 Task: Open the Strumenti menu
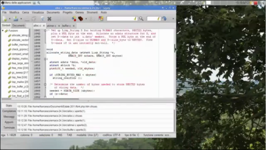pos(92,12)
